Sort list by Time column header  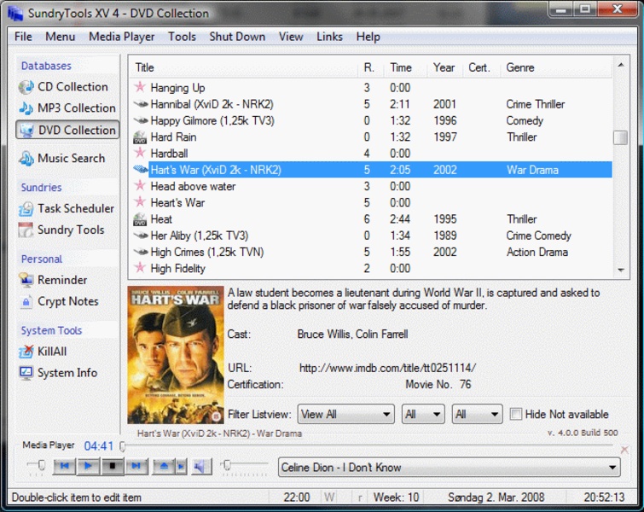click(x=406, y=67)
